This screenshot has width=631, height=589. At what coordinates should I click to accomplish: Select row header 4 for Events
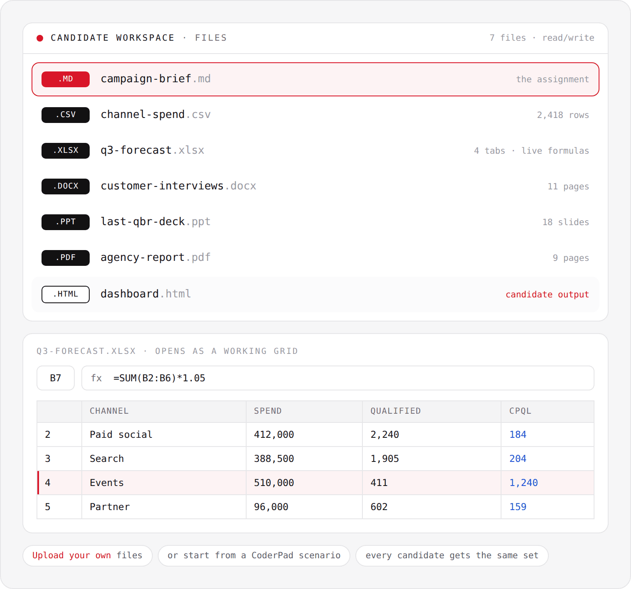[x=59, y=483]
